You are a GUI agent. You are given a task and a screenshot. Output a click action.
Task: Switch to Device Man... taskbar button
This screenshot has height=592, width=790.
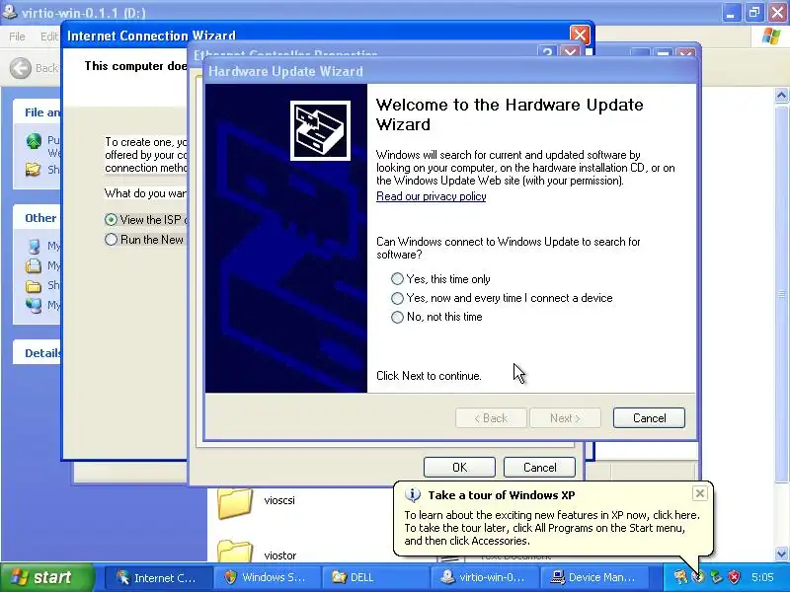point(593,577)
